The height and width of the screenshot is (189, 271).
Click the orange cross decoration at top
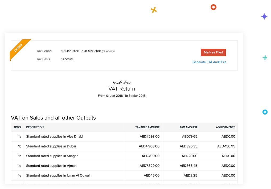[x=154, y=10]
